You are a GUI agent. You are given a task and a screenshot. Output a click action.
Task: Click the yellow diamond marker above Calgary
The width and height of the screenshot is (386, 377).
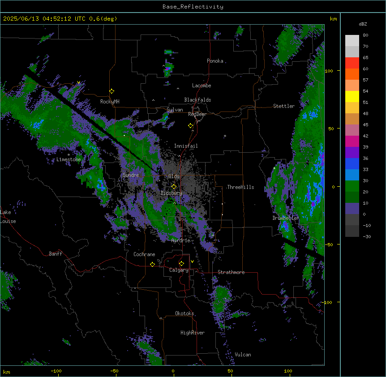click(x=181, y=264)
